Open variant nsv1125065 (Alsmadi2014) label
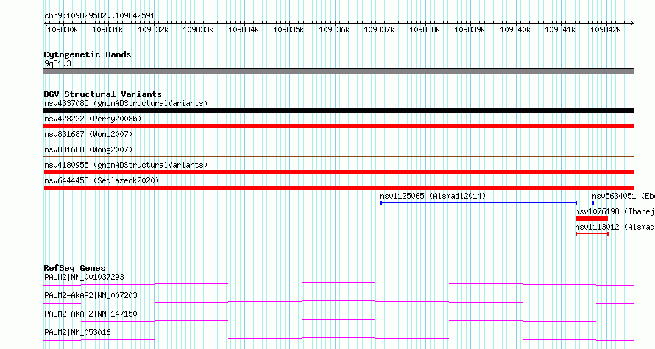 [x=433, y=196]
